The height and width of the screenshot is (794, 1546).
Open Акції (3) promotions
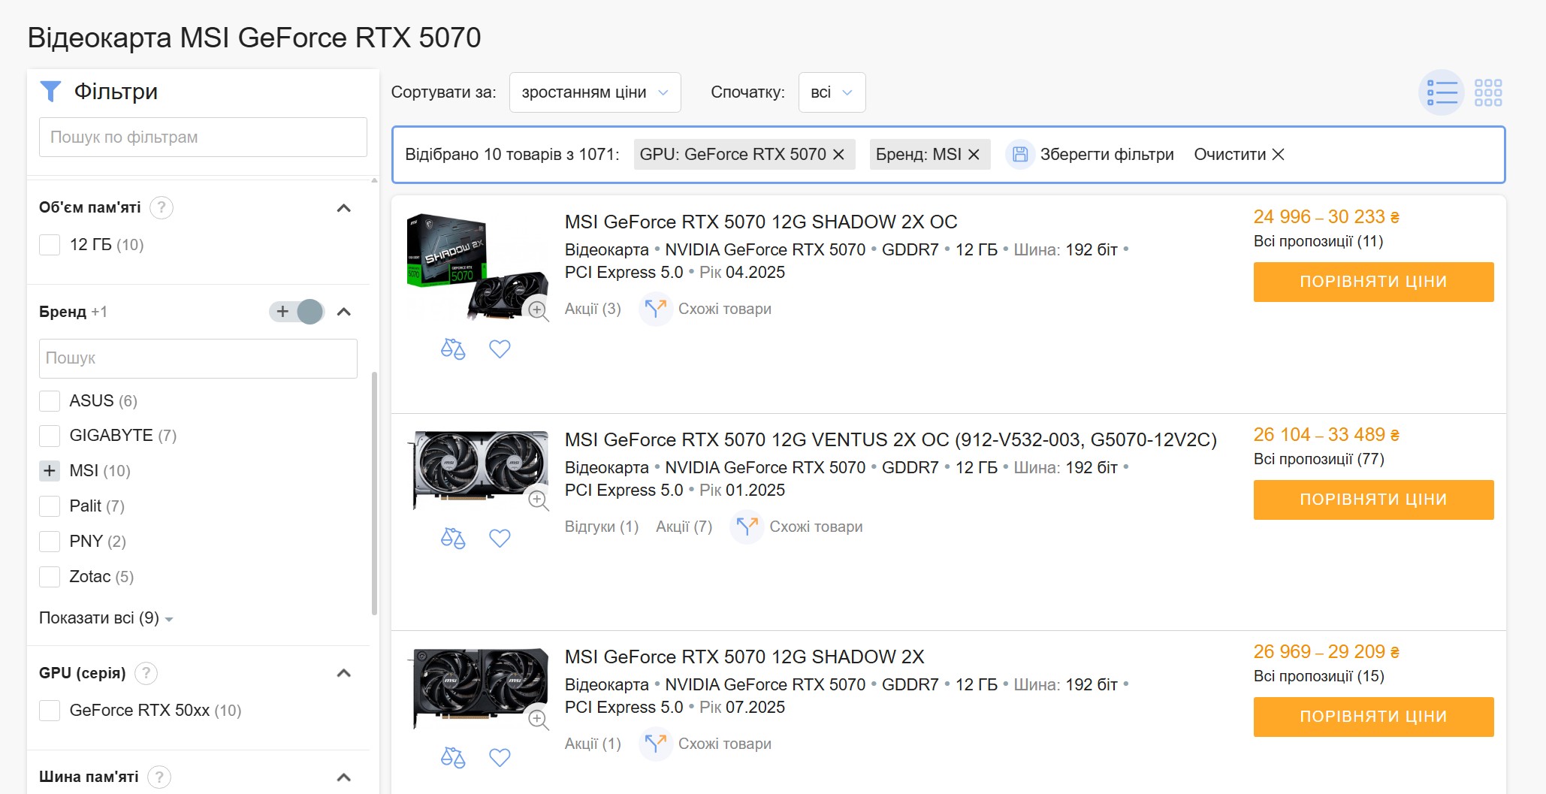[593, 309]
